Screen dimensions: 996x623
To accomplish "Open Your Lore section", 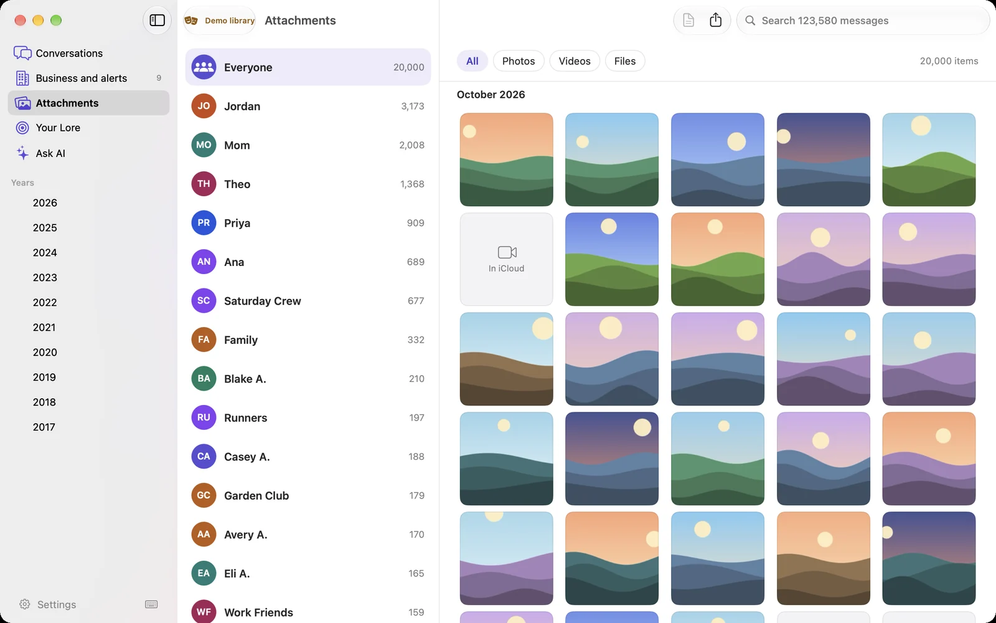I will click(88, 128).
